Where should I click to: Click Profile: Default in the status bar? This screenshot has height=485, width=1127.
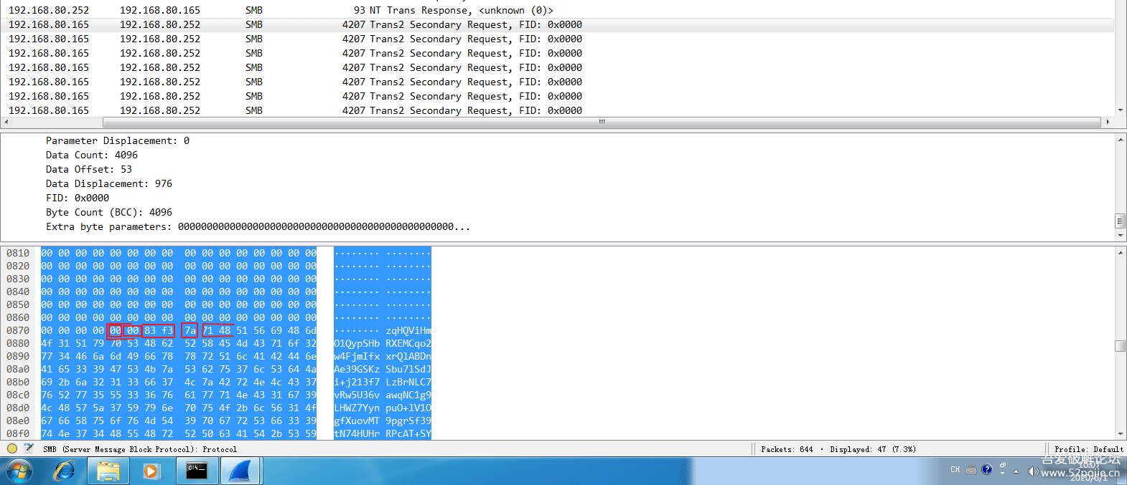click(x=1088, y=449)
